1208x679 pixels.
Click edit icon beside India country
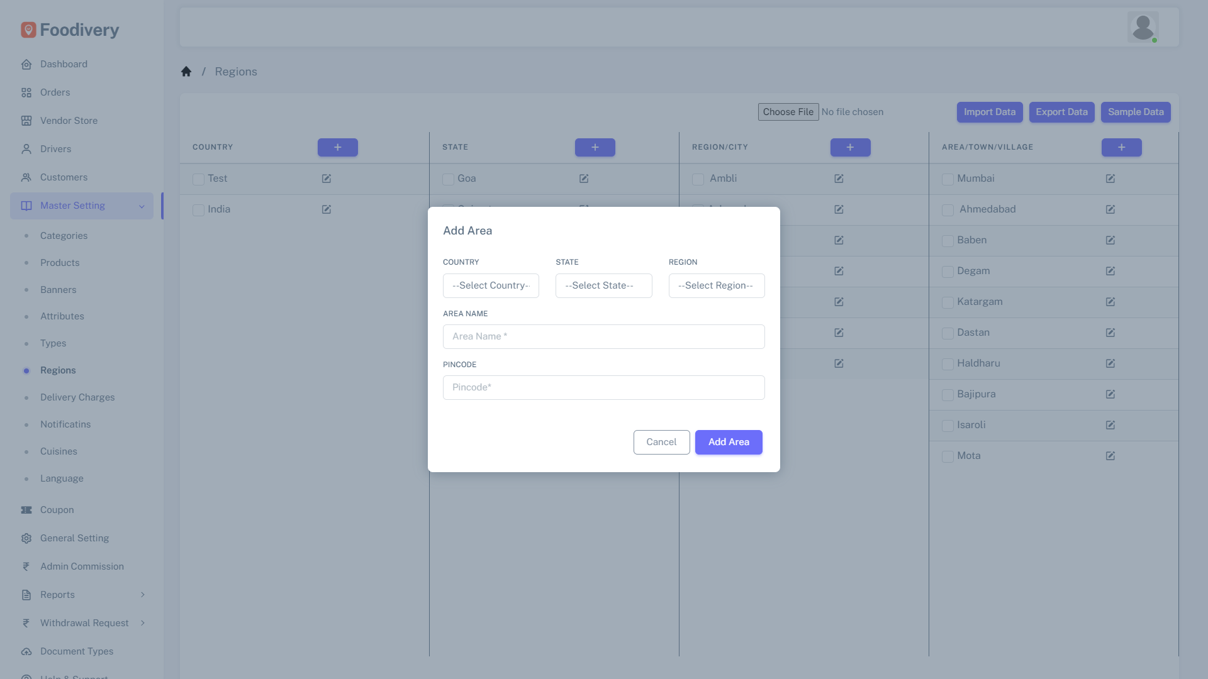pyautogui.click(x=327, y=209)
